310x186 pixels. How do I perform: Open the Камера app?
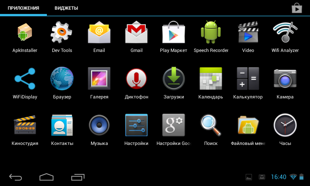pos(285,79)
